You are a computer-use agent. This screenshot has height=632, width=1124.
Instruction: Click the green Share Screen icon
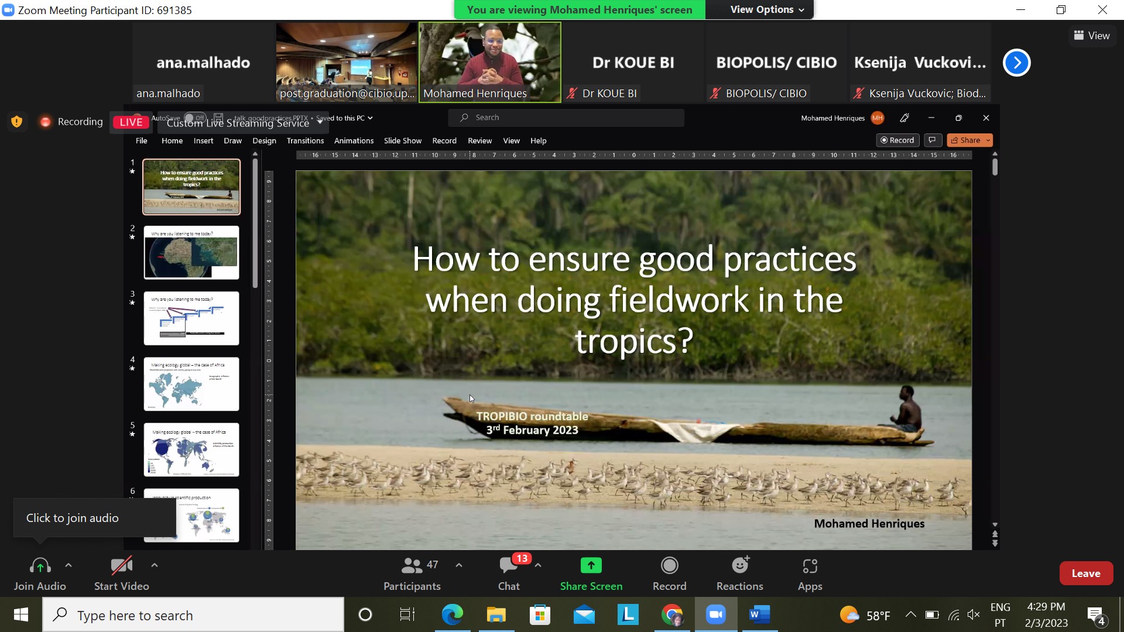click(x=591, y=565)
